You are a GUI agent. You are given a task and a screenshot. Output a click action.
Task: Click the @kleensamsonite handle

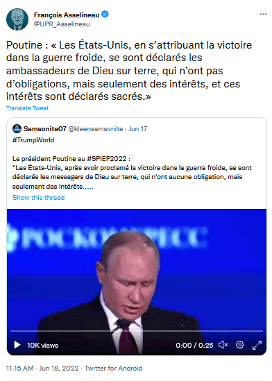tap(96, 129)
